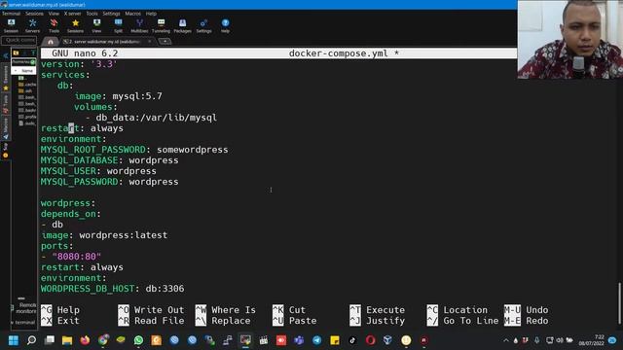The image size is (623, 350).
Task: Open the Help menu
Action: point(151,14)
